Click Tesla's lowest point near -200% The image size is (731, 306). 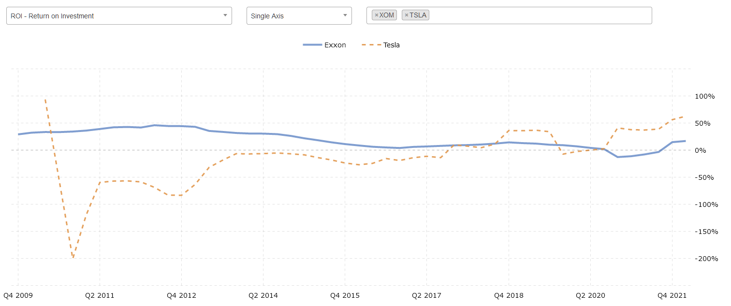pos(73,257)
